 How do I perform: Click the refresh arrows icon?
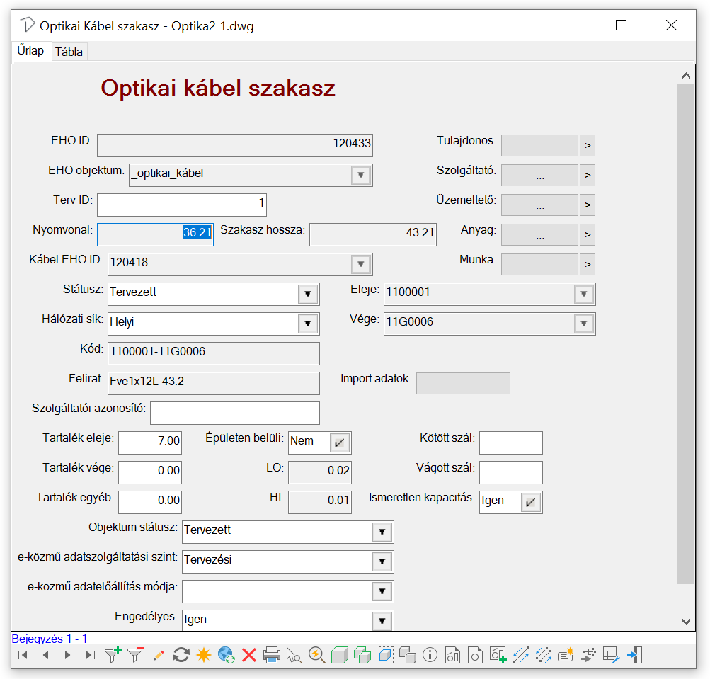point(181,655)
